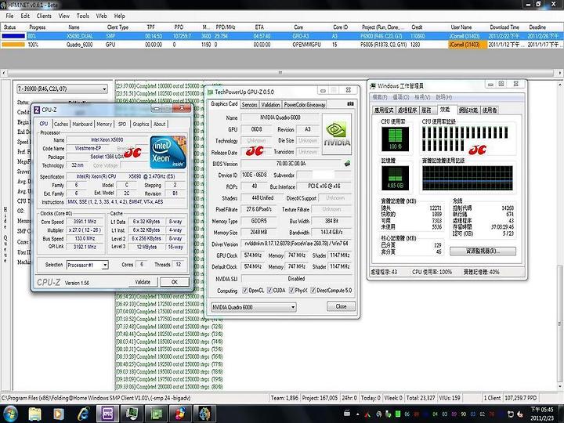Open the NVIDIA Quadro 6000 GPU dropdown
The image size is (564, 423).
[254, 307]
